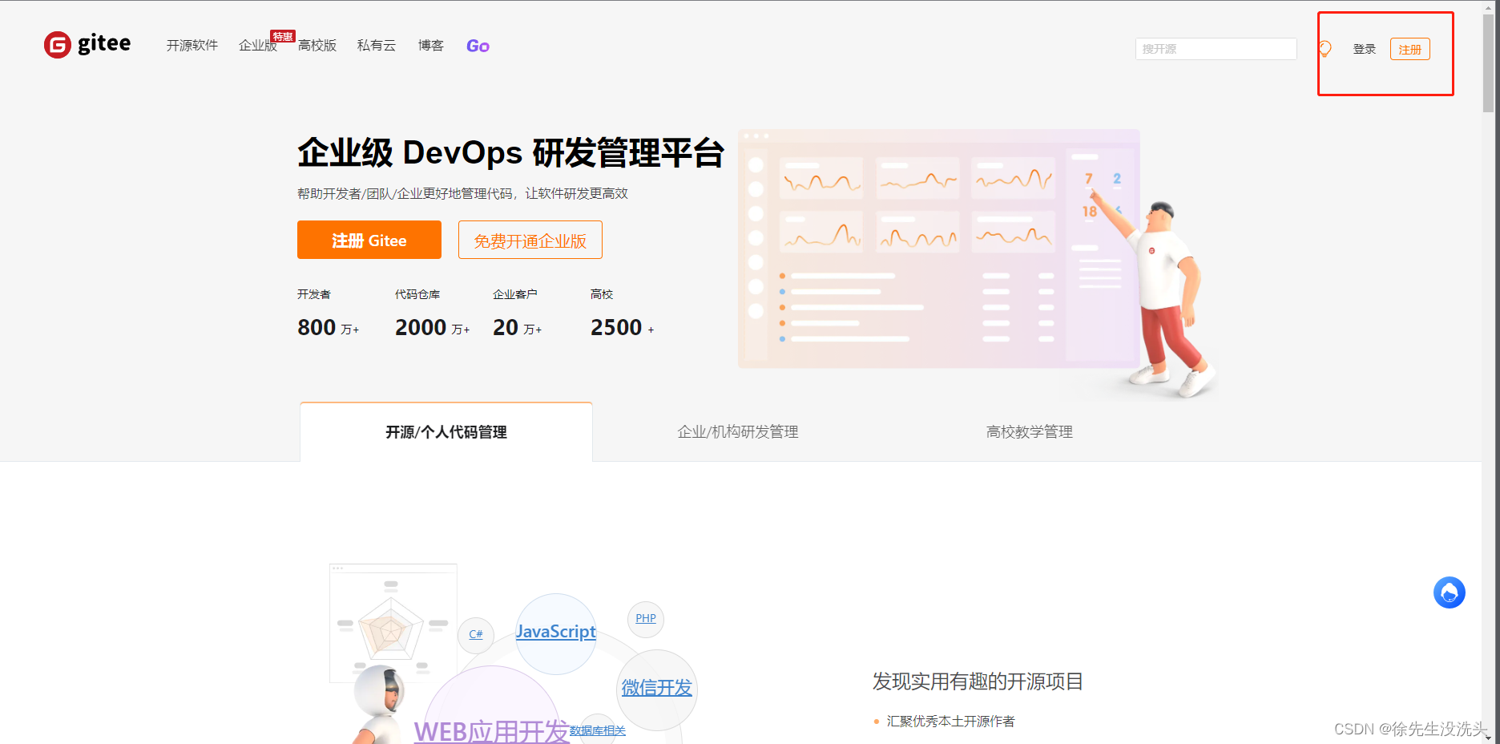This screenshot has width=1500, height=744.
Task: Select the 开源/个人代码管理 tab
Action: pos(446,432)
